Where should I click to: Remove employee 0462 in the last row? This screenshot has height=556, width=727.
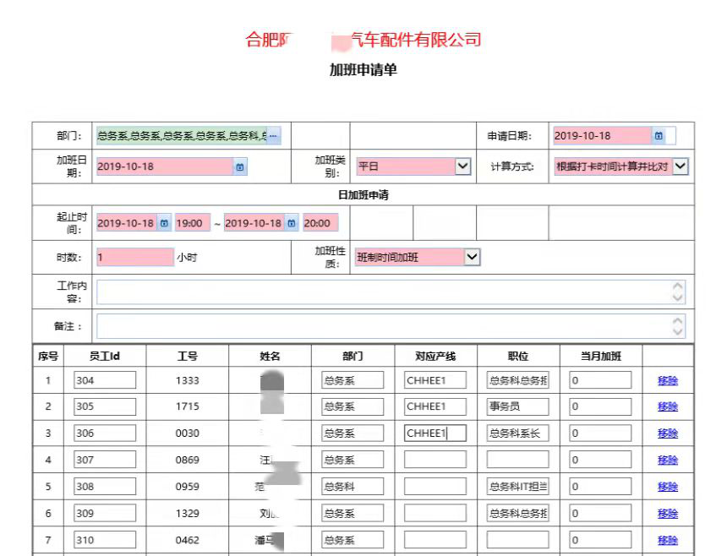[x=667, y=540]
